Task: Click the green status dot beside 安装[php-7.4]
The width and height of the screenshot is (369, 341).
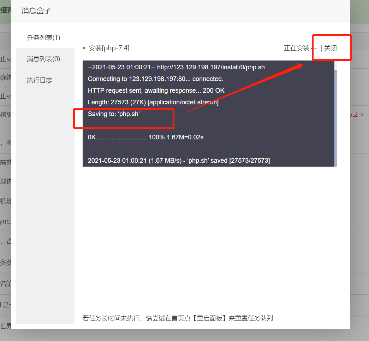Action: click(x=83, y=47)
